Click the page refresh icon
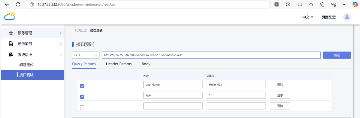Image resolution: width=360 pixels, height=118 pixels. pyautogui.click(x=18, y=4)
